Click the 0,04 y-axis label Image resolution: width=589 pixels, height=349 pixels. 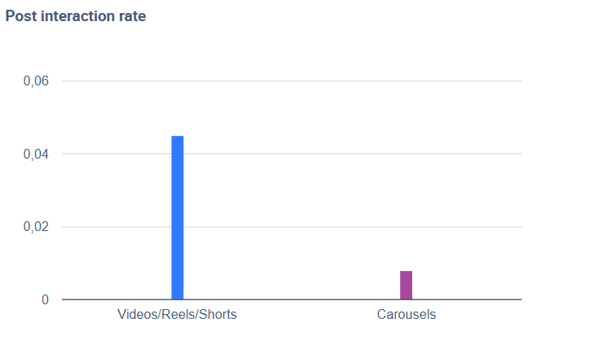coord(36,154)
